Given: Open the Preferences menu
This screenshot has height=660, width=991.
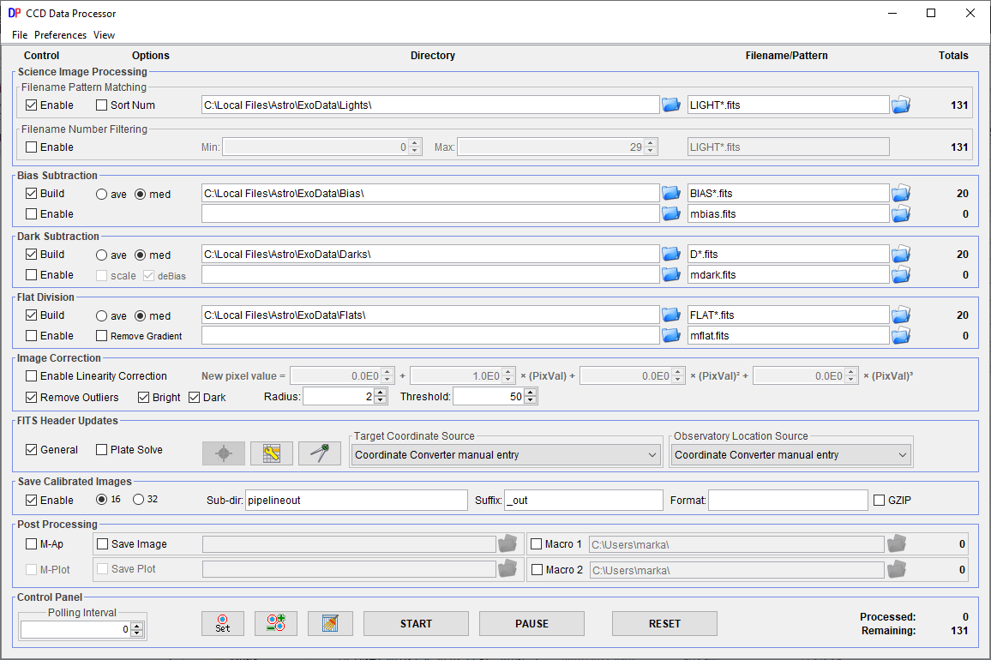Looking at the screenshot, I should [60, 35].
